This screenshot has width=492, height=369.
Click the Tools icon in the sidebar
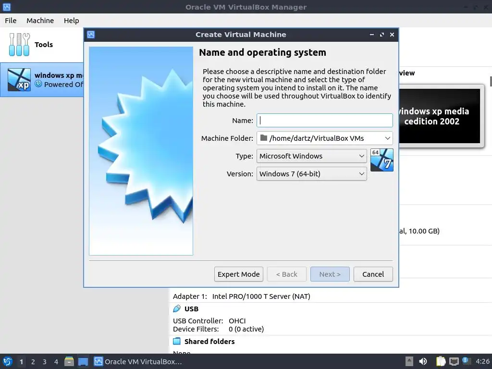click(x=19, y=45)
